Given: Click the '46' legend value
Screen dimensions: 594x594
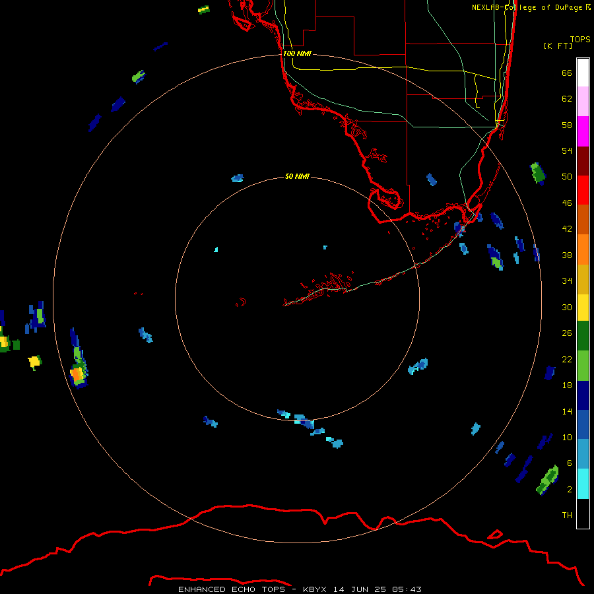Looking at the screenshot, I should point(567,203).
